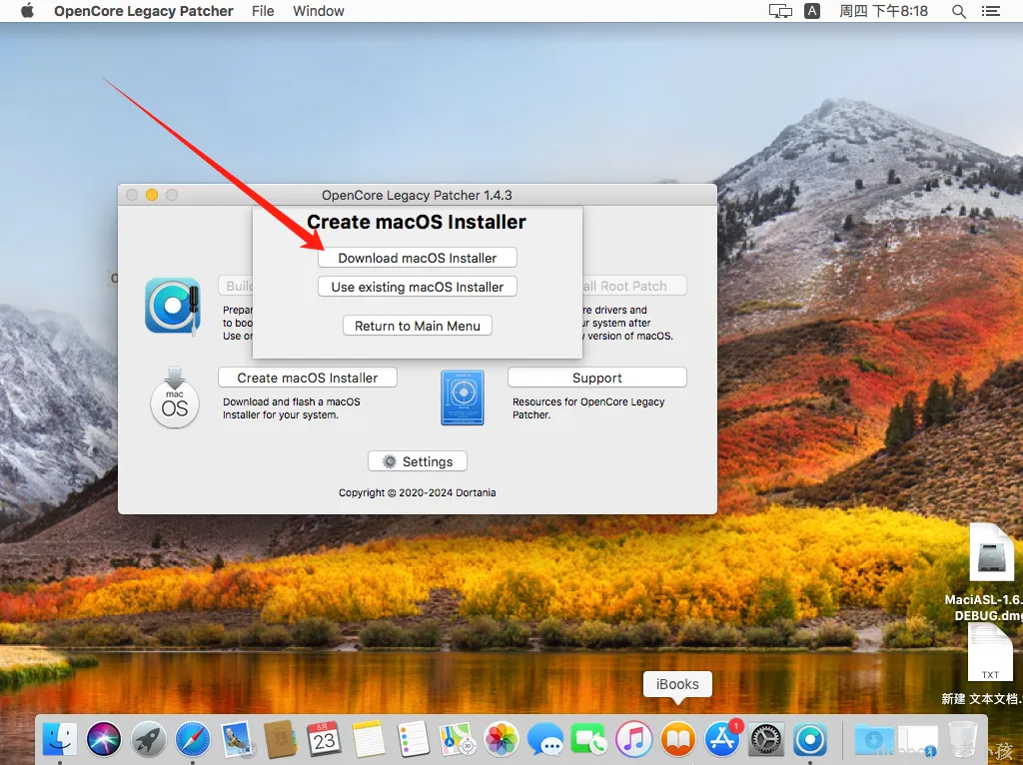This screenshot has width=1023, height=765.
Task: Switch input source via A icon
Action: [812, 11]
